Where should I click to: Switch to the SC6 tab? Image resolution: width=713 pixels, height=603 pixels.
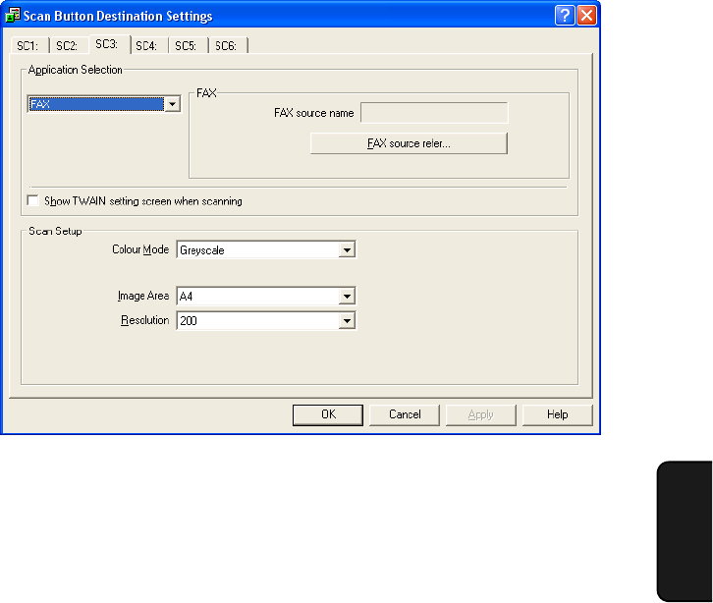[x=226, y=46]
